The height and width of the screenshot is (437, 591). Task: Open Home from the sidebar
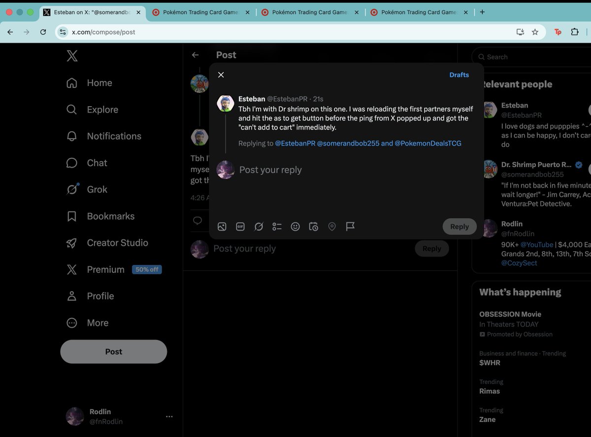pyautogui.click(x=89, y=83)
